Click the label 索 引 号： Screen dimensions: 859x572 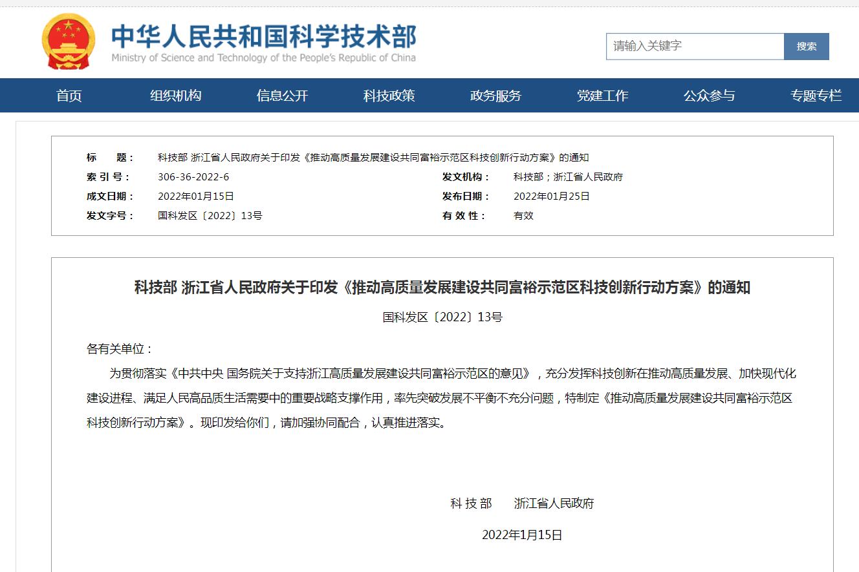pyautogui.click(x=109, y=177)
